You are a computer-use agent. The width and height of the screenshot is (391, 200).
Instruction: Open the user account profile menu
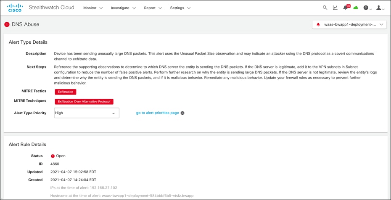point(380,8)
